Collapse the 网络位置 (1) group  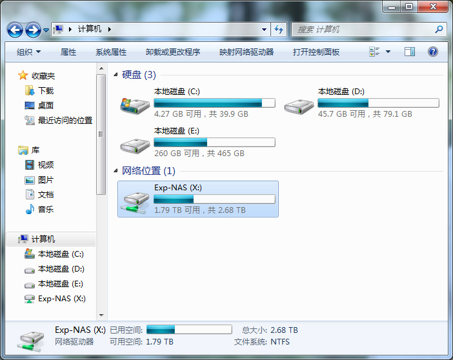click(116, 171)
